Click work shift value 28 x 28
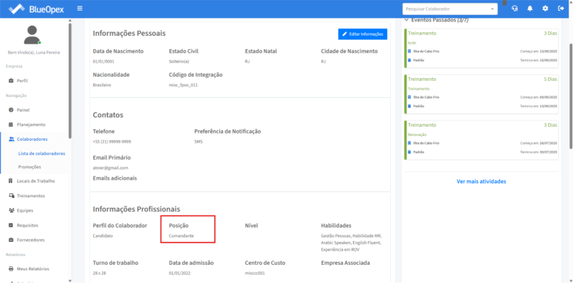Screen dimensions: 573x283 click(101, 273)
